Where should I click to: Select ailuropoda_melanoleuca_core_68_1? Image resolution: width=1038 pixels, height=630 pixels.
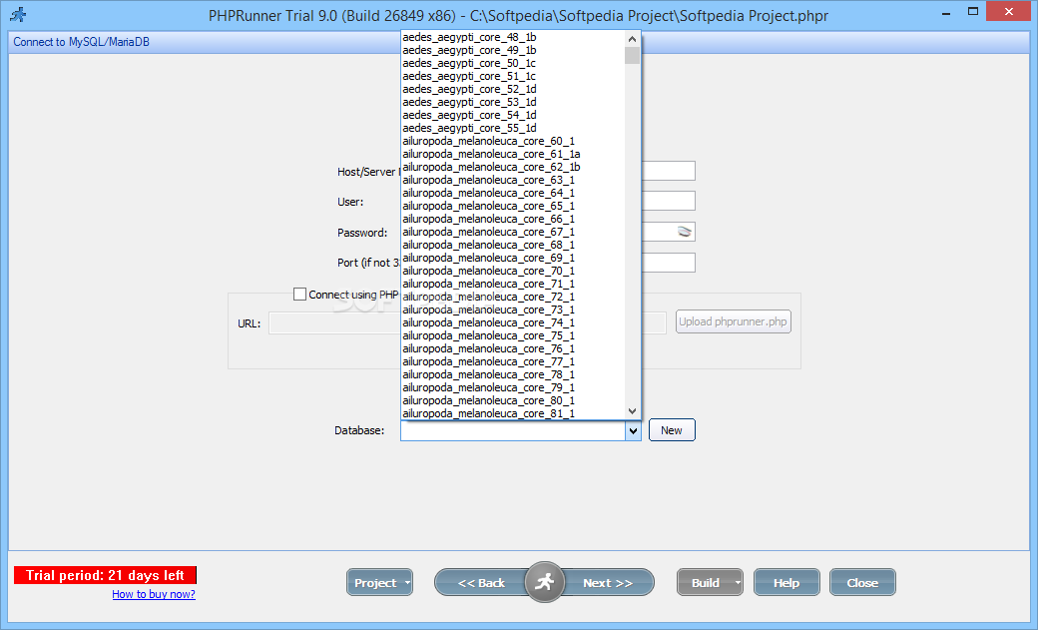tap(512, 245)
